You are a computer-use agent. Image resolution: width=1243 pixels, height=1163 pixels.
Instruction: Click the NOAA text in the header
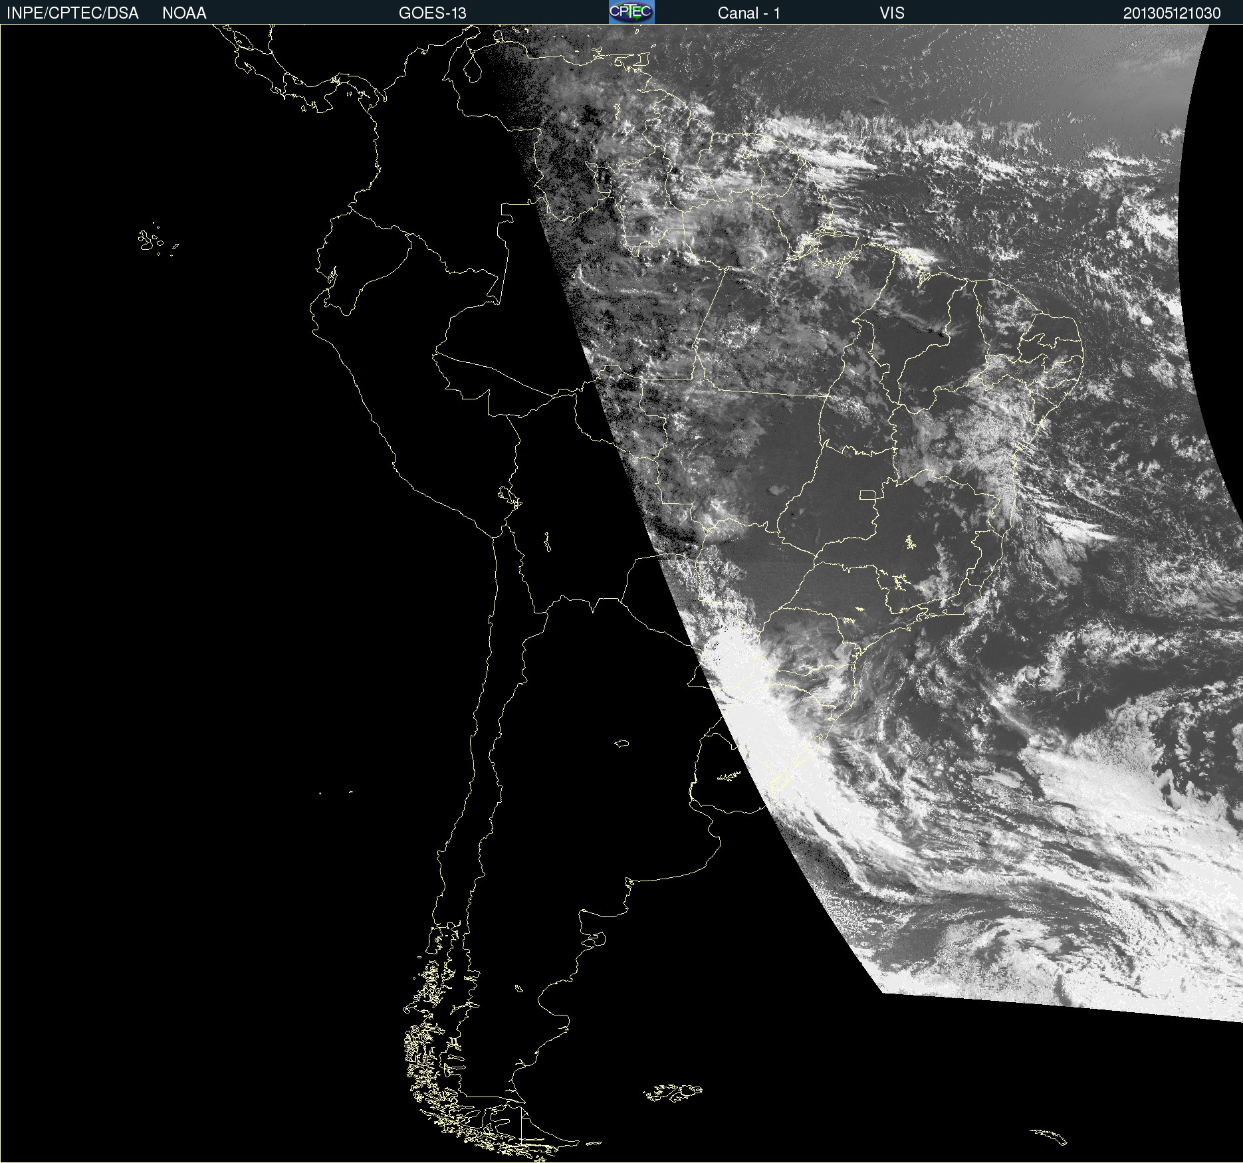point(184,13)
